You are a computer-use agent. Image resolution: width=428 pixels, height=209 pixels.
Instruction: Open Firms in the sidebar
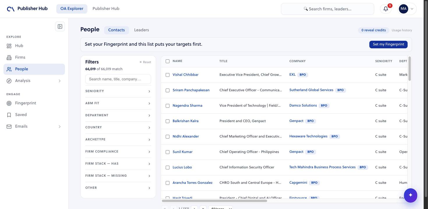click(x=34, y=58)
